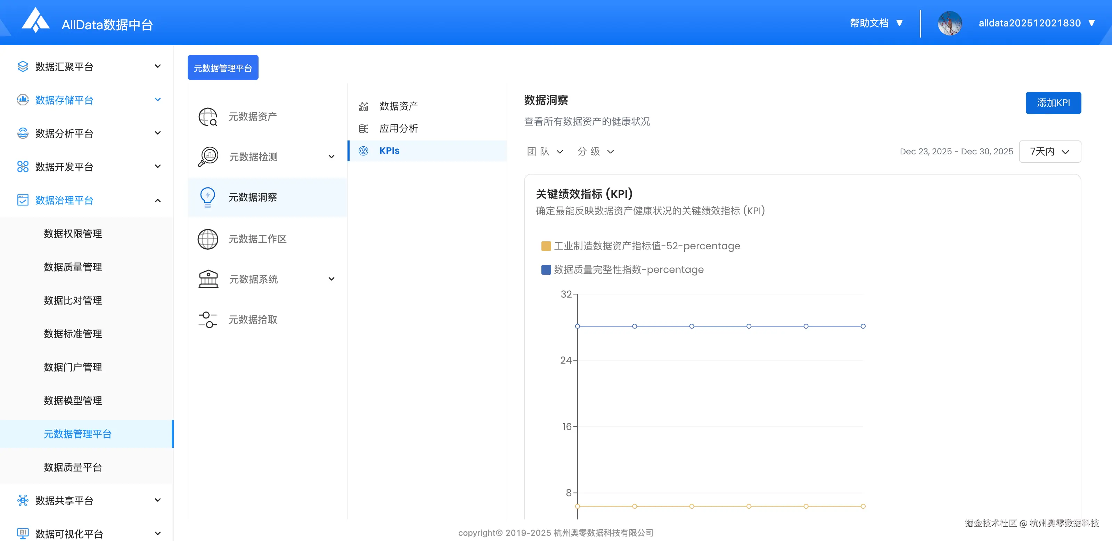The image size is (1112, 541).
Task: Click the last blue line data point
Action: pos(863,326)
